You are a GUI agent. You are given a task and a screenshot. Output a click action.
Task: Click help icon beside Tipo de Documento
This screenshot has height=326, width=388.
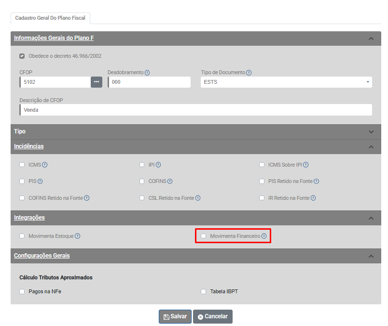pyautogui.click(x=249, y=73)
